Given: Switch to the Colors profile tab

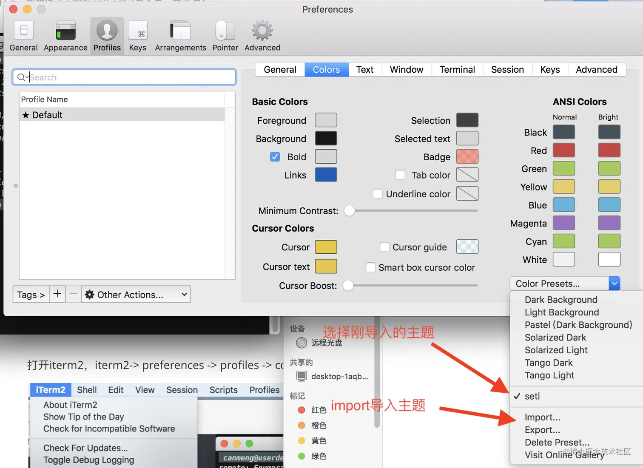Looking at the screenshot, I should click(x=327, y=70).
